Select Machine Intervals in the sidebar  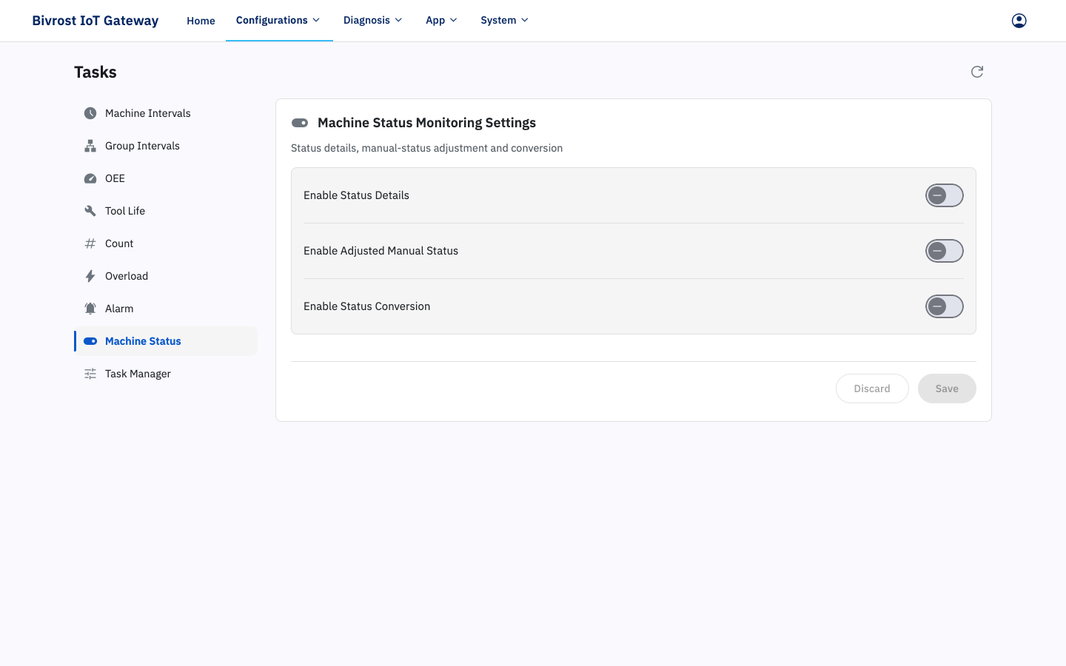coord(166,113)
